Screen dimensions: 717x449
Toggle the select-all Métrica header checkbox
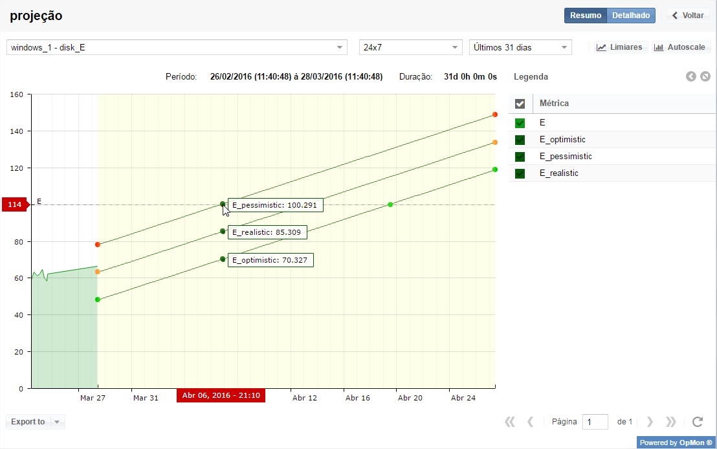point(520,104)
